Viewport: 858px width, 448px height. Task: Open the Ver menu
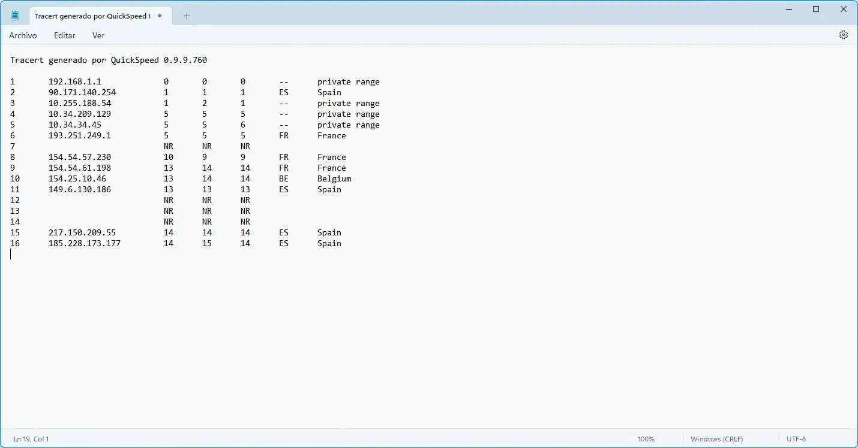click(98, 35)
